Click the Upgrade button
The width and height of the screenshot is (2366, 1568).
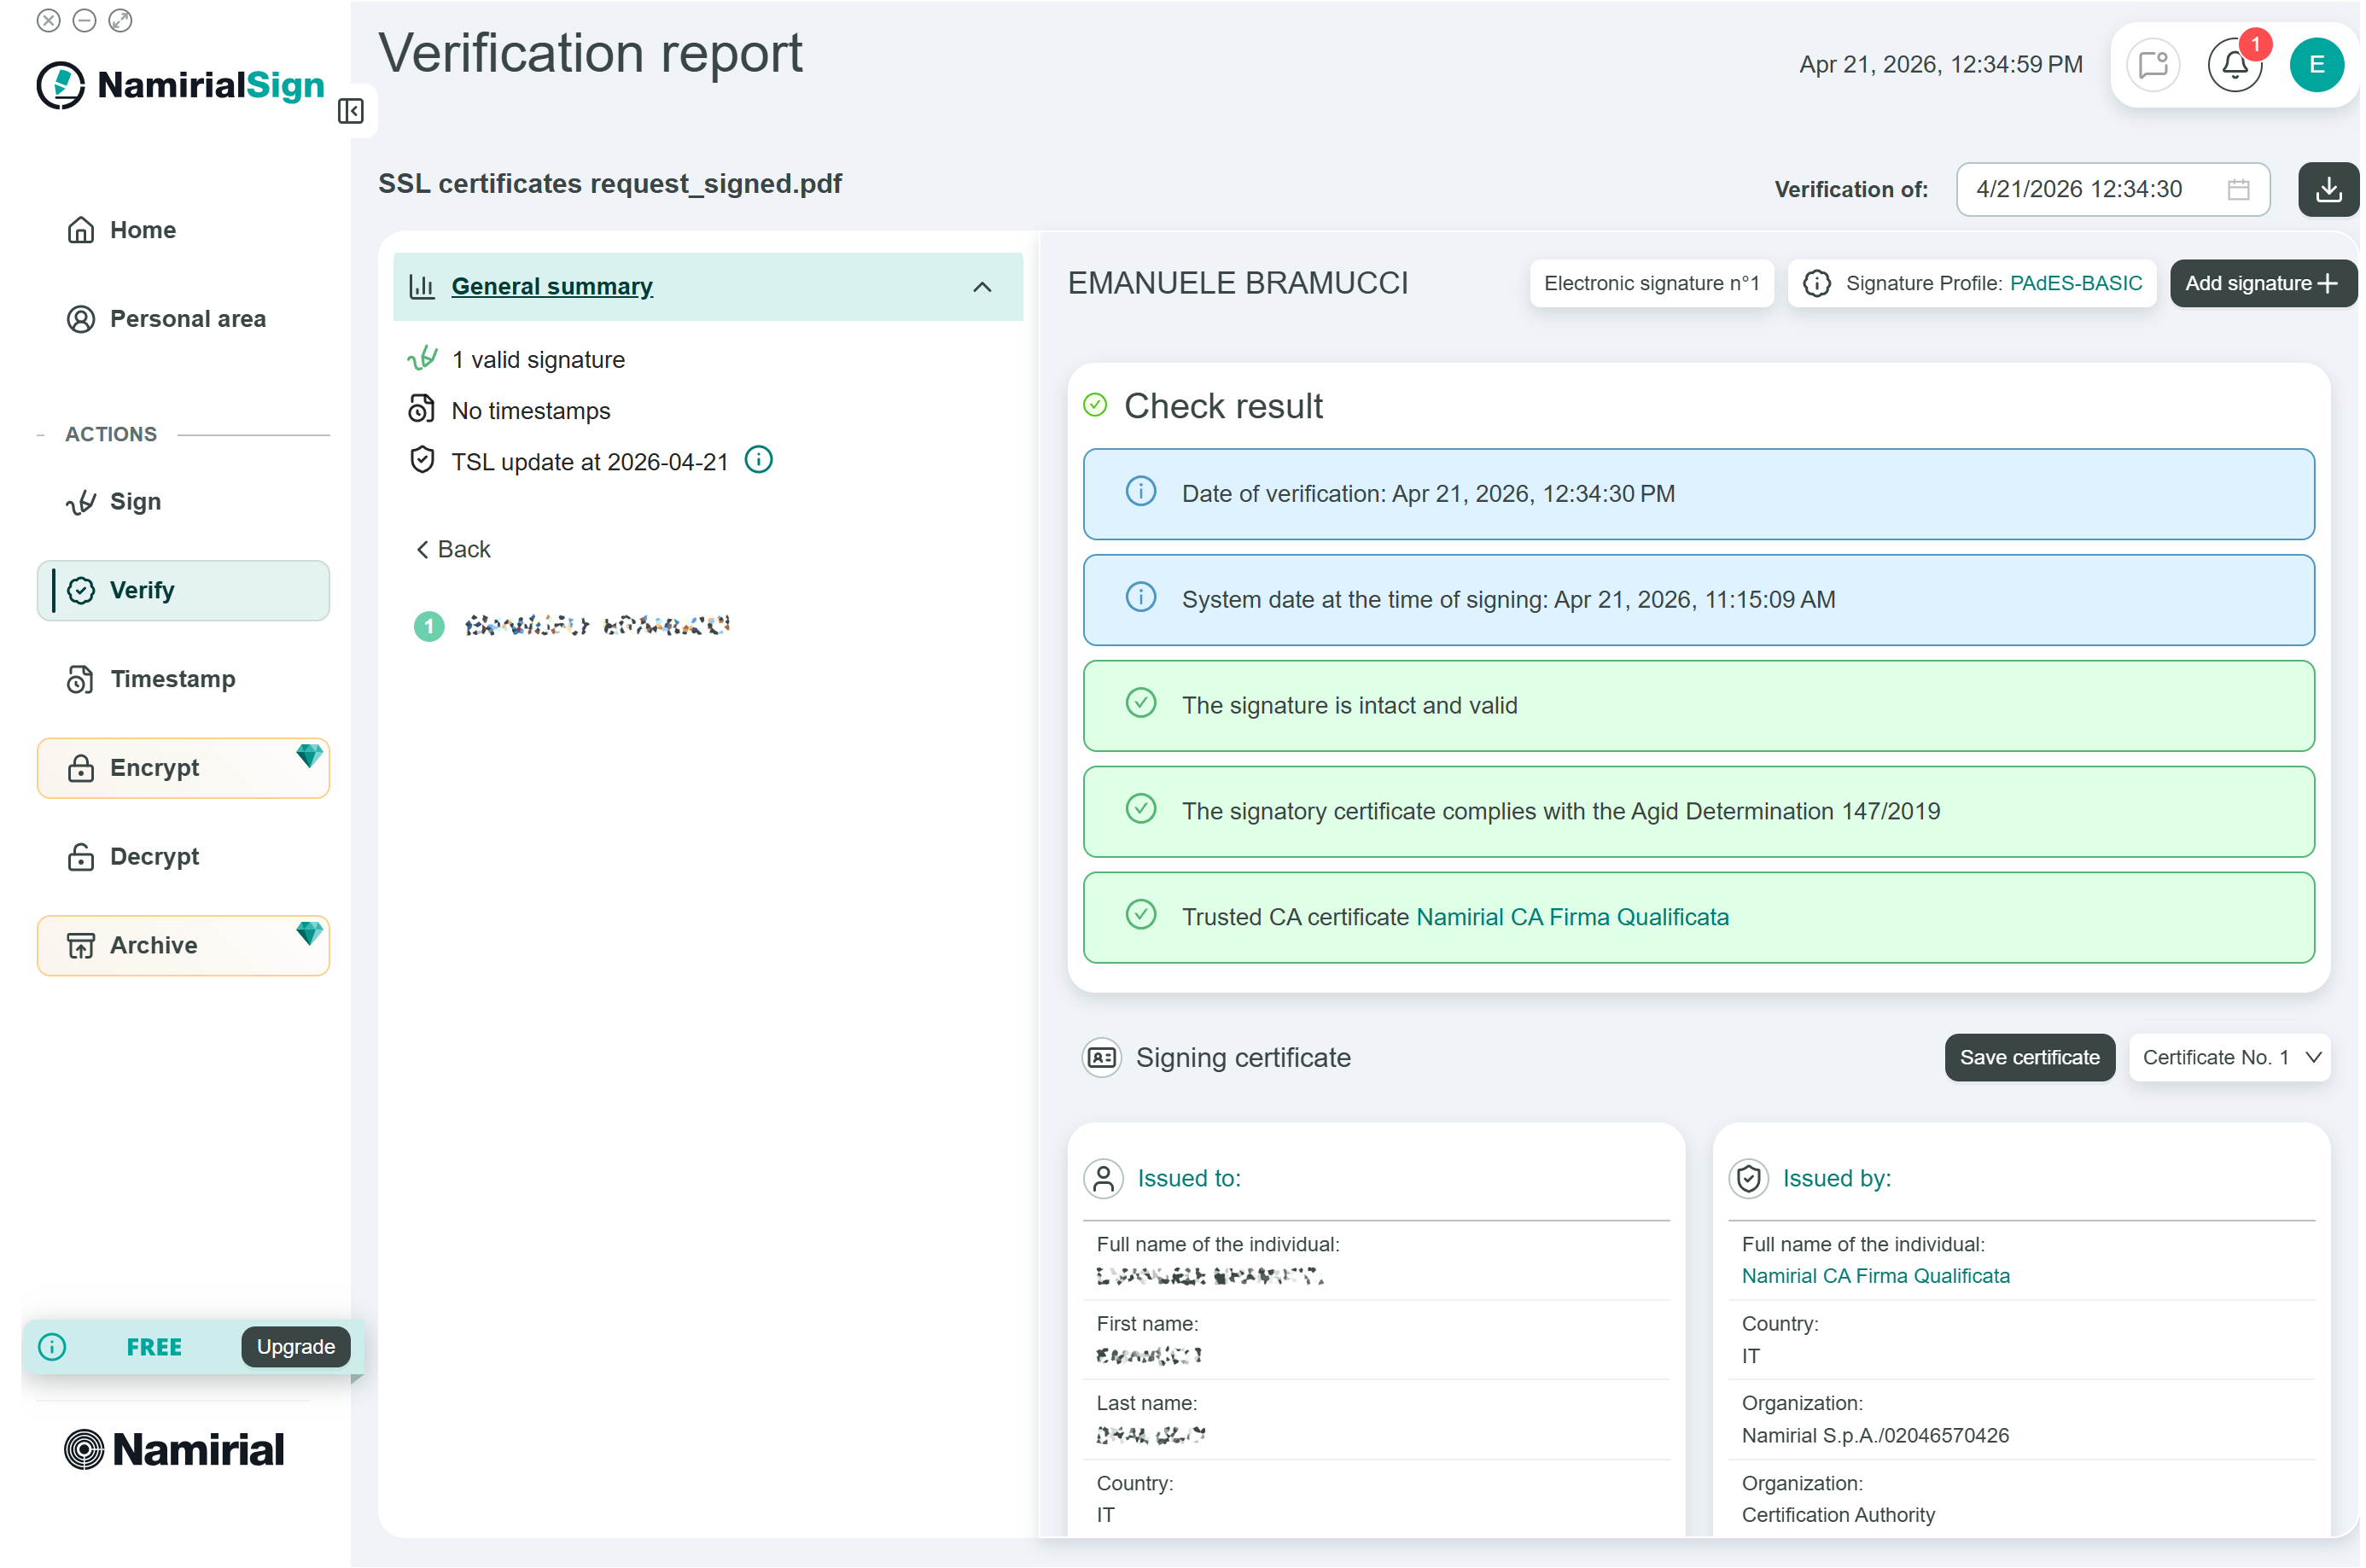[x=296, y=1349]
